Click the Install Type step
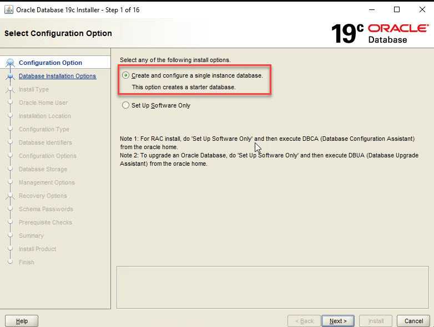This screenshot has width=434, height=327. click(34, 90)
